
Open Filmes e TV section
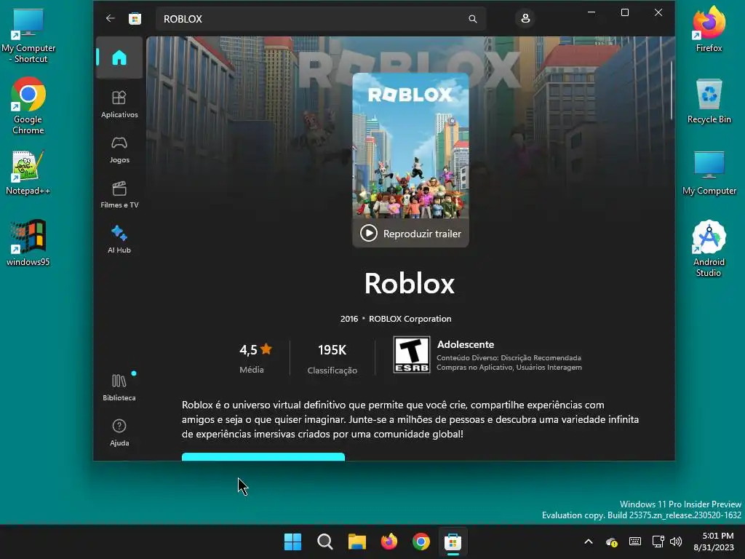tap(119, 195)
